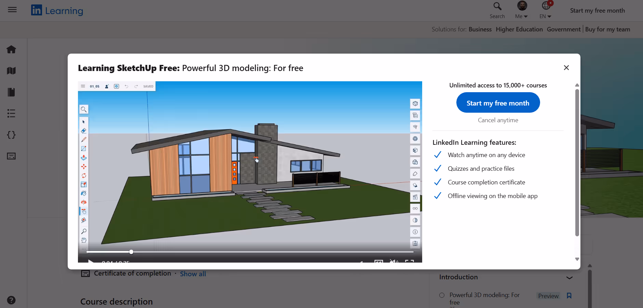643x308 pixels.
Task: Open the EN language dropdown
Action: pos(546,10)
